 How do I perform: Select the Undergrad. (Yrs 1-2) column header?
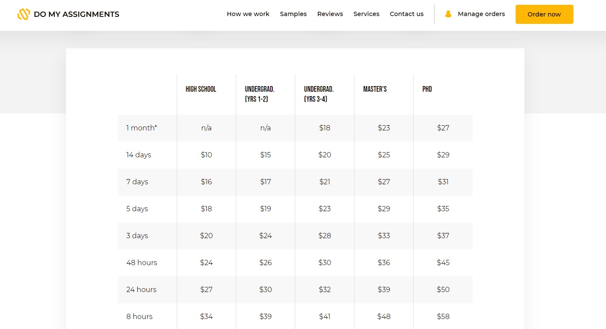point(260,94)
